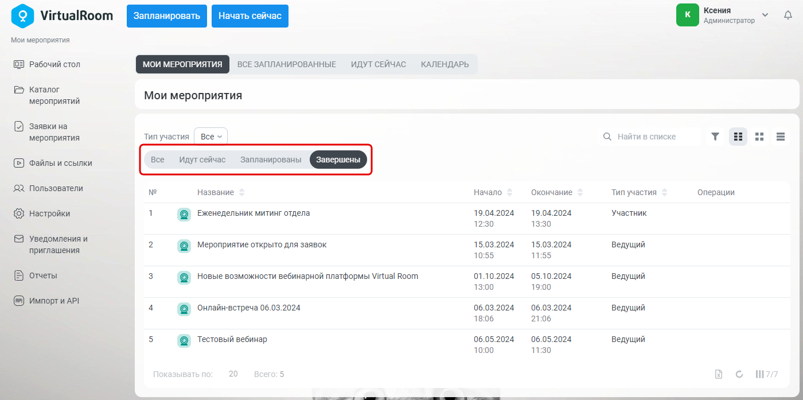Open the 7/7 columns selector

pyautogui.click(x=767, y=374)
